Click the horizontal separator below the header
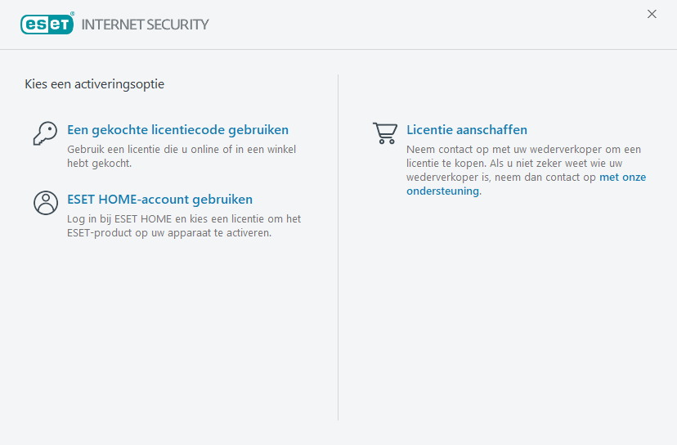Viewport: 677px width, 445px height. [338, 49]
